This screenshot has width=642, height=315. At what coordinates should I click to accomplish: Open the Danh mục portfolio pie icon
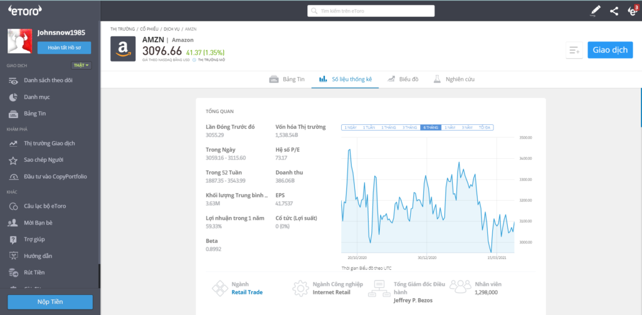[x=13, y=97]
